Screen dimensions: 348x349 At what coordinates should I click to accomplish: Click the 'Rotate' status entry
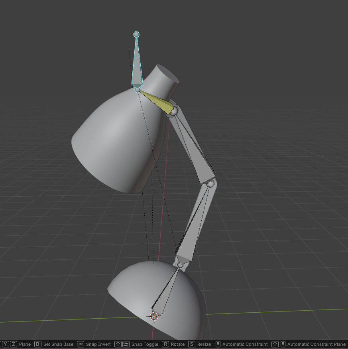178,344
